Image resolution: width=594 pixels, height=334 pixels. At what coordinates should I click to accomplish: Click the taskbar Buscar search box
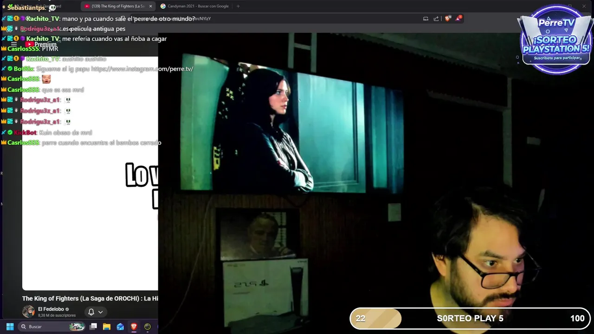(52, 327)
